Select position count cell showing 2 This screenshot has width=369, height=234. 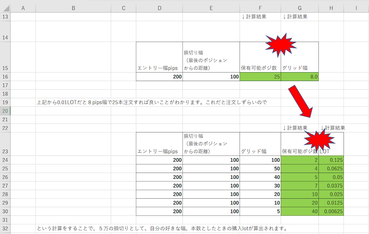click(299, 160)
